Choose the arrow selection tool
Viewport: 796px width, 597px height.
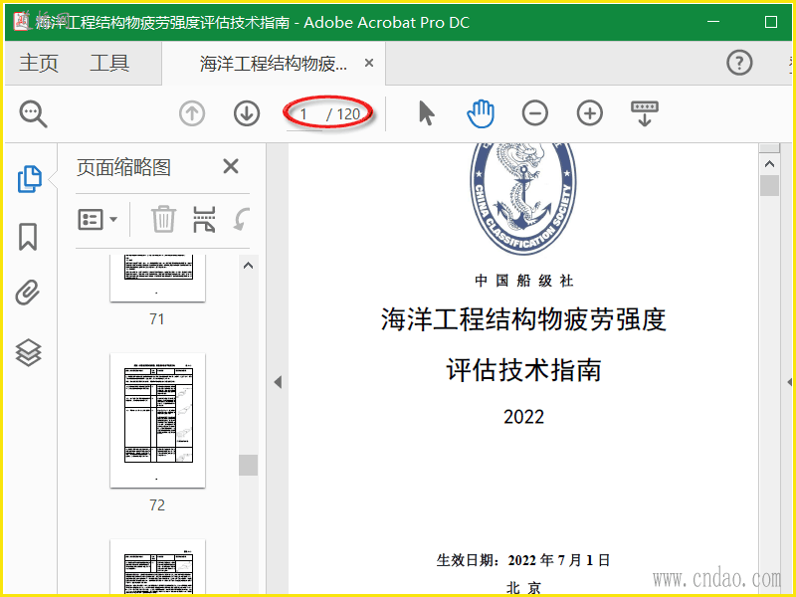click(x=427, y=112)
